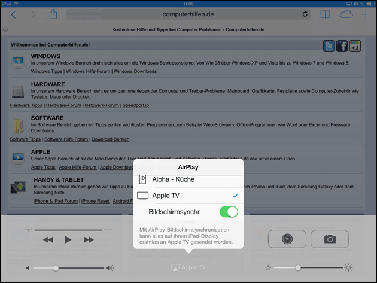The width and height of the screenshot is (377, 283).
Task: Tap the Wi-Fi status icon
Action: click(x=16, y=4)
